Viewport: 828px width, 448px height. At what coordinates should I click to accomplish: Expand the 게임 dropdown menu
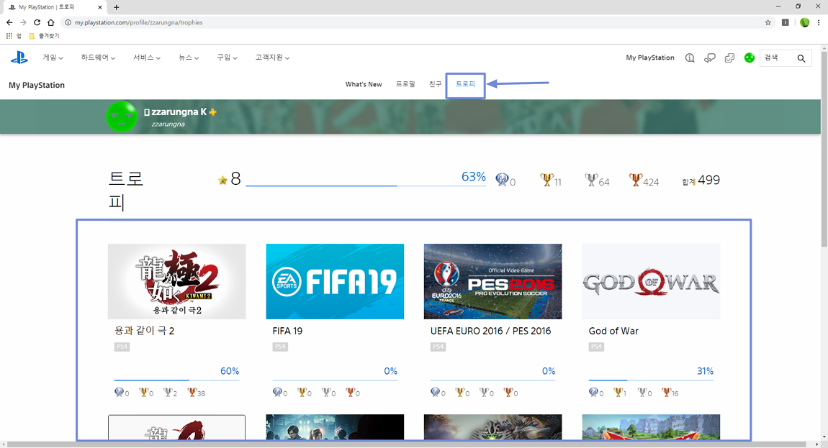53,58
